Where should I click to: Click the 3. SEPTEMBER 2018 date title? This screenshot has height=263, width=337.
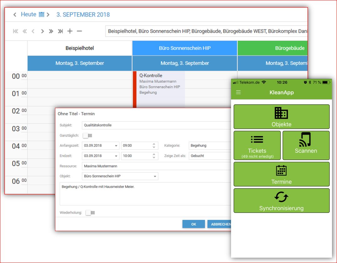click(83, 14)
